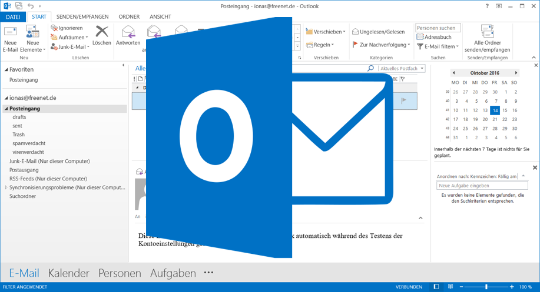Switch to the START ribbon tab

pos(39,16)
